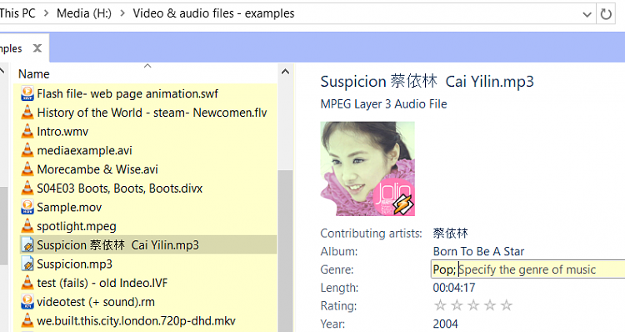Sort files by the Name column header
The image size is (625, 332).
click(34, 74)
